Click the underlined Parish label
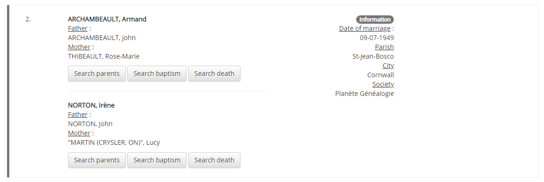Viewport: 544px width, 182px height. tap(385, 47)
